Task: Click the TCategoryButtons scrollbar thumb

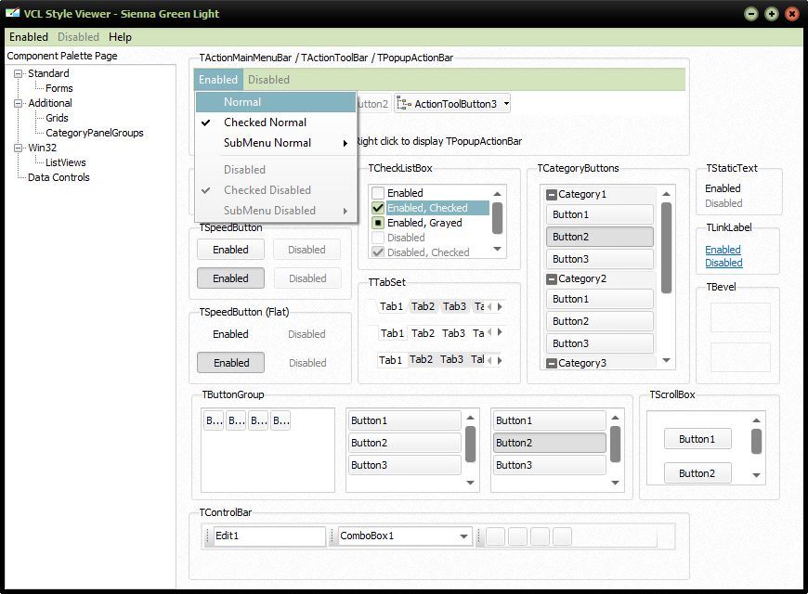Action: [x=666, y=248]
